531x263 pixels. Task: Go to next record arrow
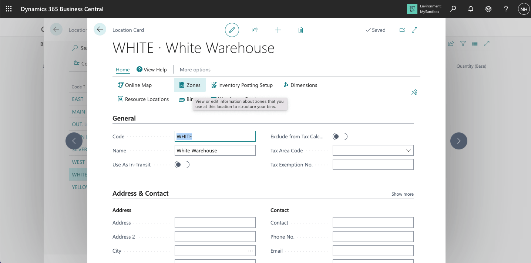pos(458,141)
